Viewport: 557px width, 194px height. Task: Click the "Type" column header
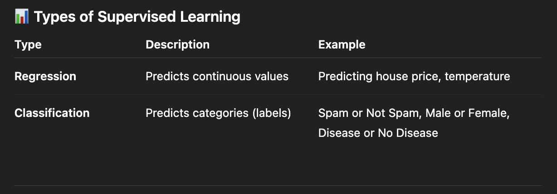click(x=28, y=44)
